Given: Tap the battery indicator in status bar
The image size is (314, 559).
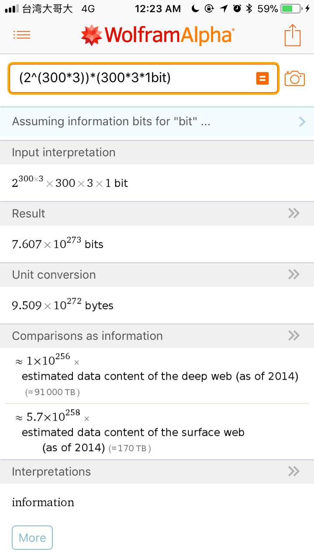Looking at the screenshot, I should click(290, 8).
